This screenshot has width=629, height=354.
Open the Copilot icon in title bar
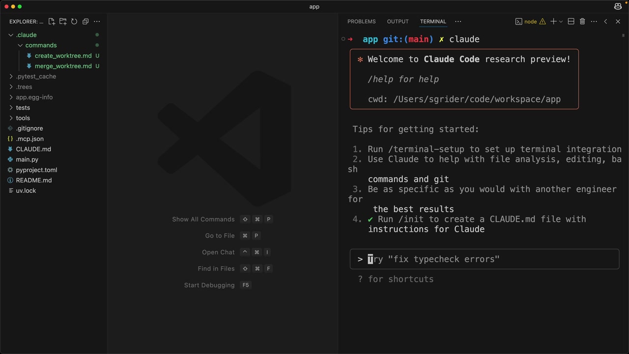click(618, 6)
